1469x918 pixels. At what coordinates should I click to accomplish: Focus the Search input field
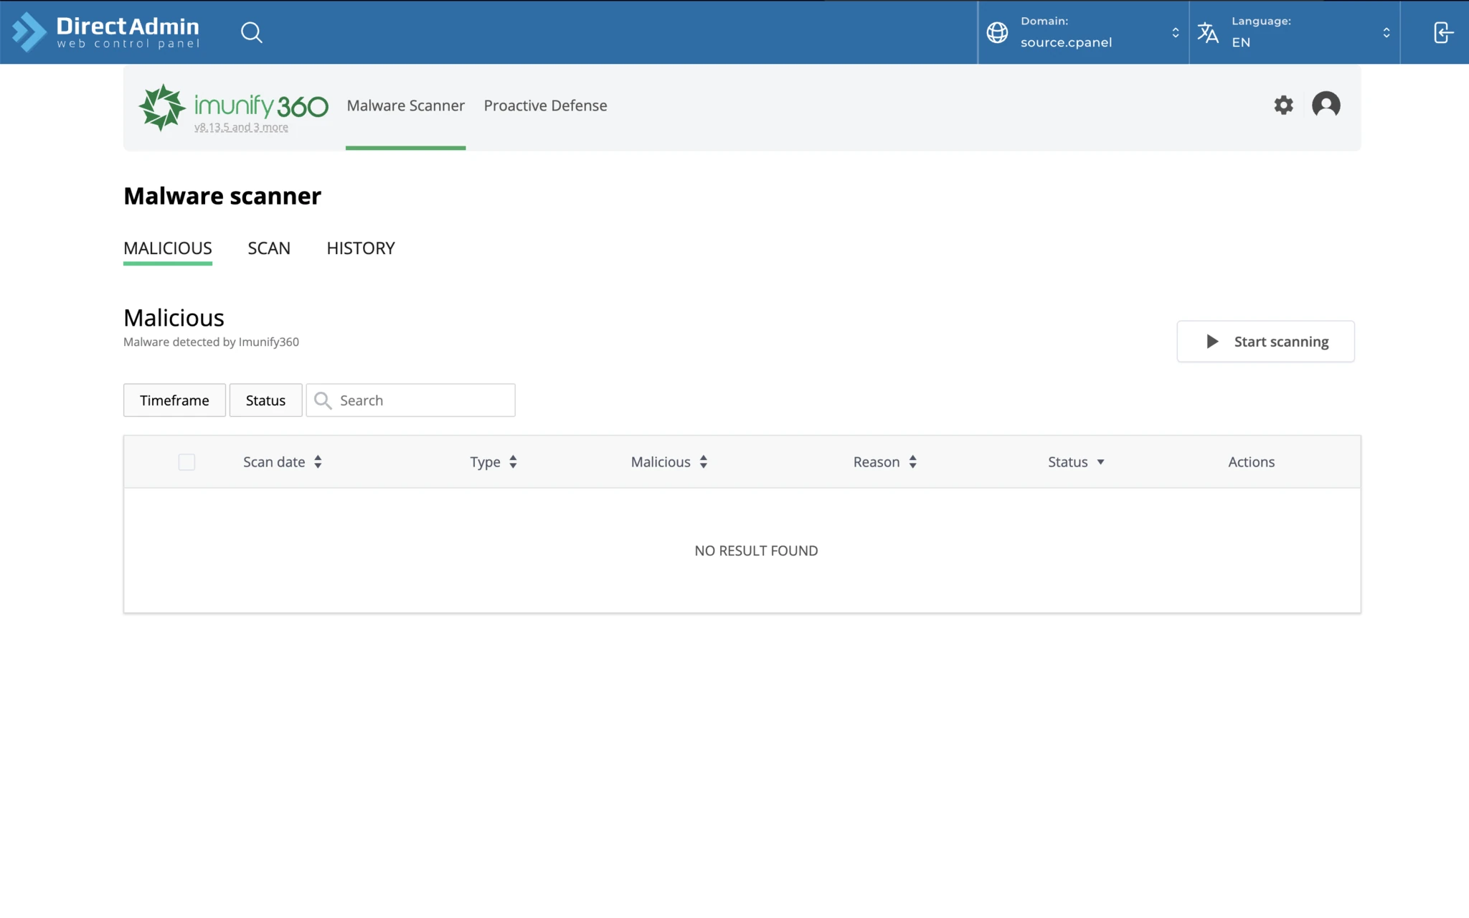tap(410, 401)
